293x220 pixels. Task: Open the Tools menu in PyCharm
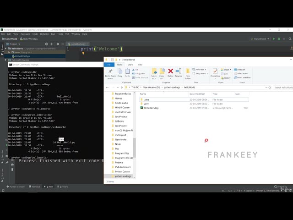[x=60, y=34]
